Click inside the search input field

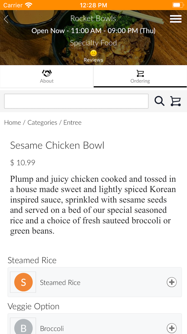coord(76,101)
